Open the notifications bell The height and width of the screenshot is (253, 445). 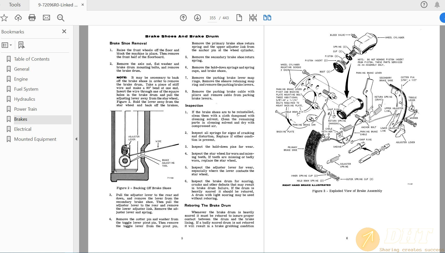click(437, 5)
